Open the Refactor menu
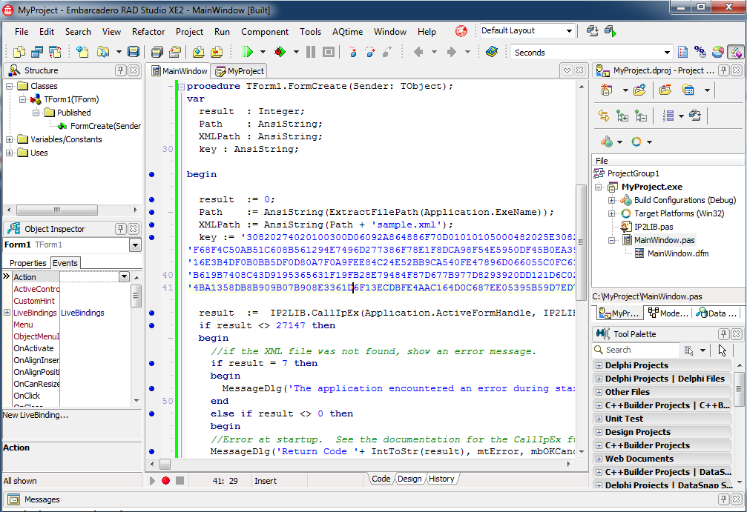747x512 pixels. point(148,32)
